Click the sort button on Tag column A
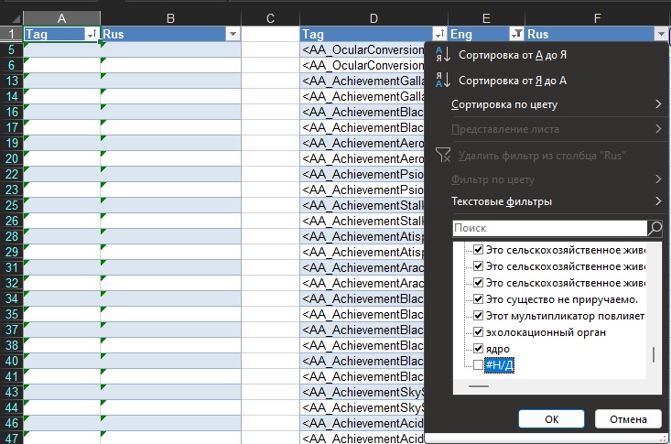 coord(92,34)
